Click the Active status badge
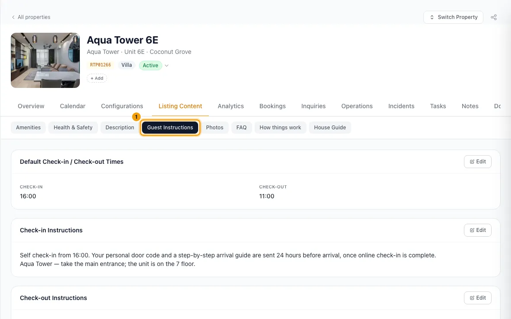Image resolution: width=511 pixels, height=319 pixels. click(x=150, y=66)
